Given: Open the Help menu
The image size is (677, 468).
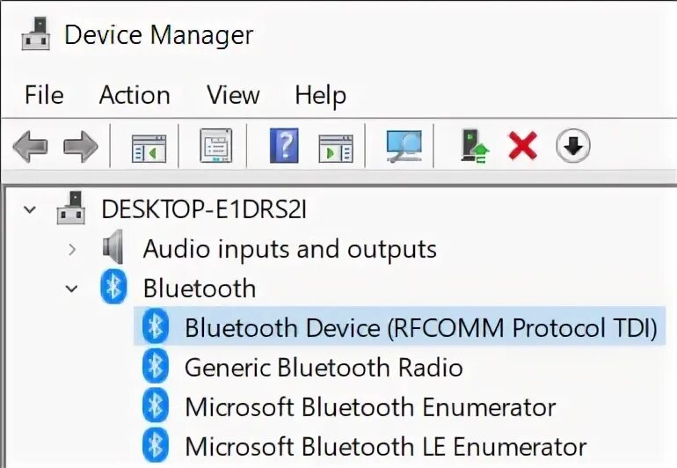Looking at the screenshot, I should pyautogui.click(x=320, y=95).
